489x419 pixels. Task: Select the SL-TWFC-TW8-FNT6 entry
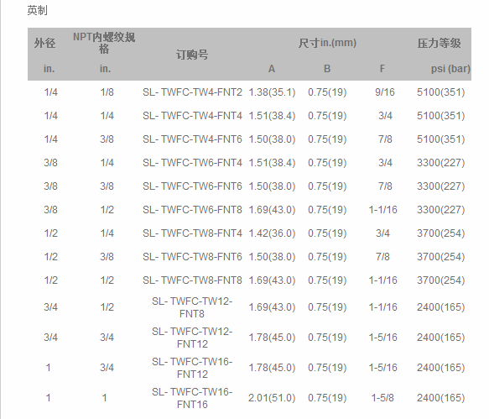coord(192,257)
